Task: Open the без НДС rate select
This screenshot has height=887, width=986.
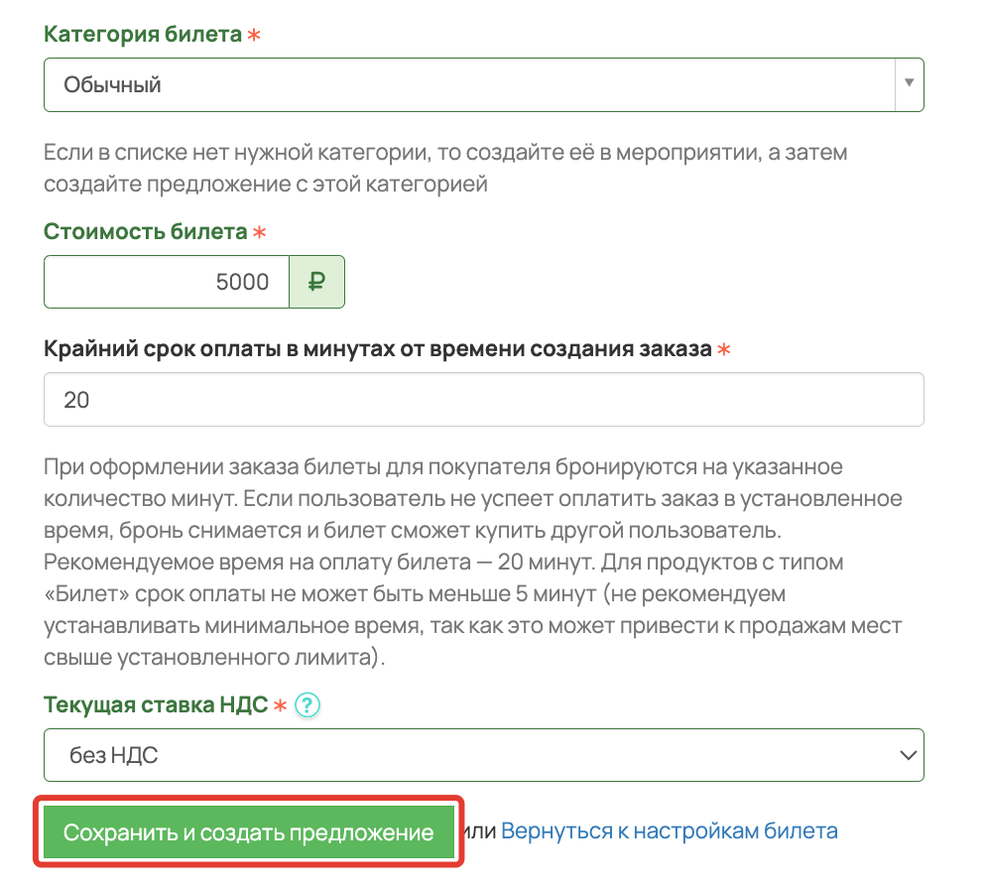Action: [483, 755]
